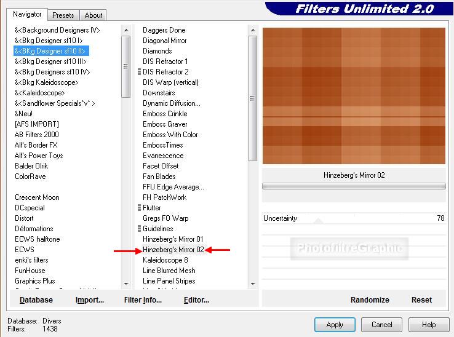Open the About tab
454x337 pixels.
click(x=94, y=15)
